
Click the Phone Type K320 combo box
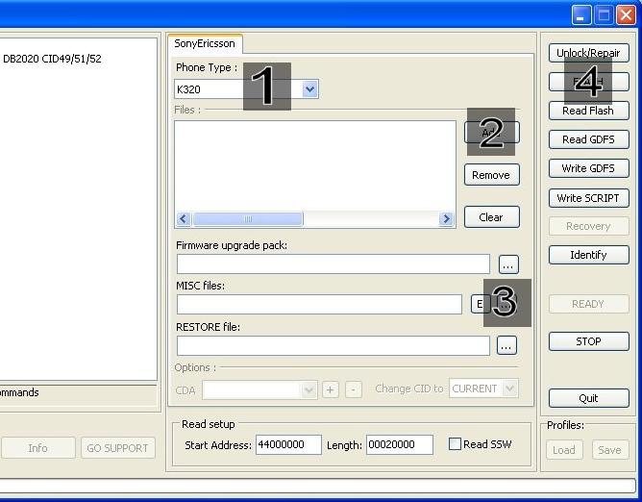pos(246,88)
